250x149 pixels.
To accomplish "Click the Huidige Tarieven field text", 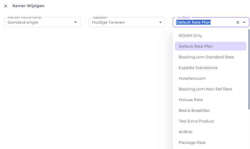I will 108,22.
